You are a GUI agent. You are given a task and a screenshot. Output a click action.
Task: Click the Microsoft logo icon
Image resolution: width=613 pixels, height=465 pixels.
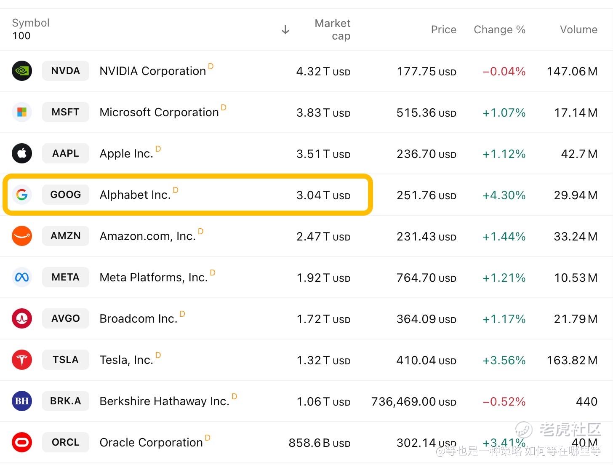(x=22, y=112)
